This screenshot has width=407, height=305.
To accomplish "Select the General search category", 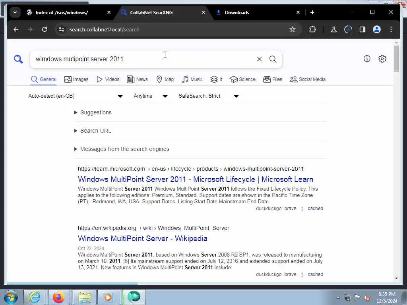I will [43, 79].
